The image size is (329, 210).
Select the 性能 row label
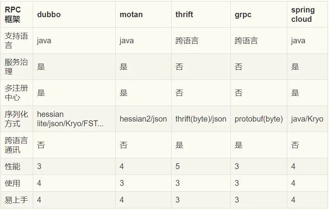(x=12, y=166)
